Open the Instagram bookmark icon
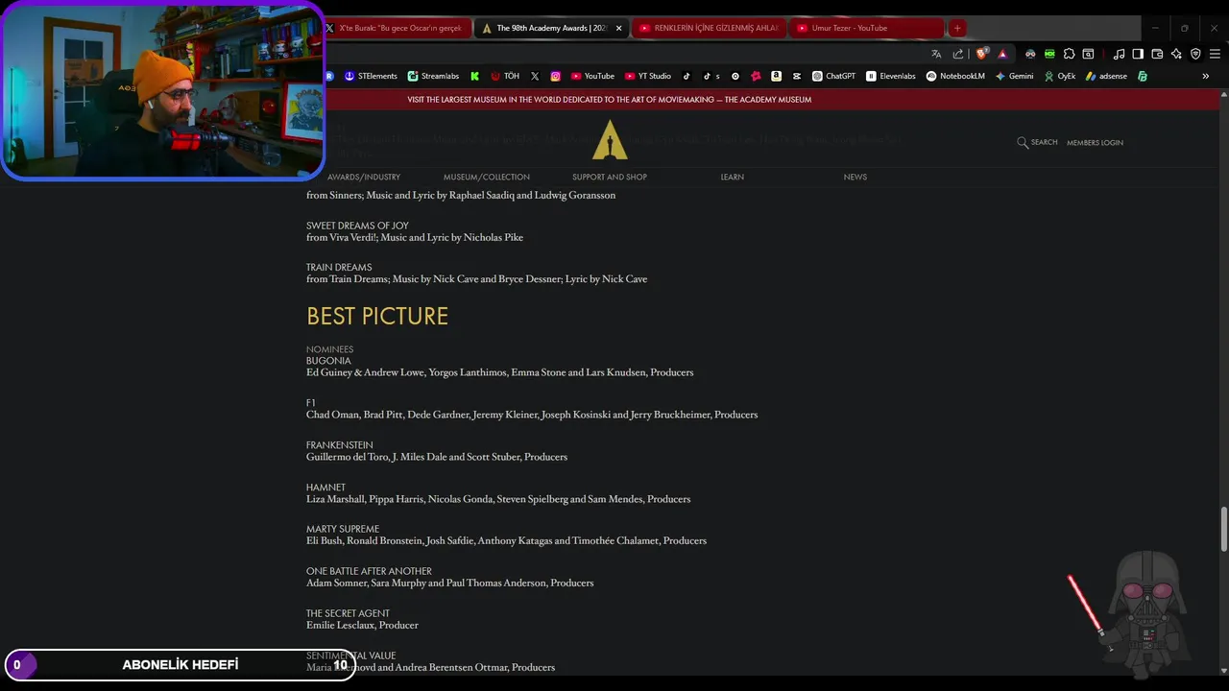 [x=555, y=76]
